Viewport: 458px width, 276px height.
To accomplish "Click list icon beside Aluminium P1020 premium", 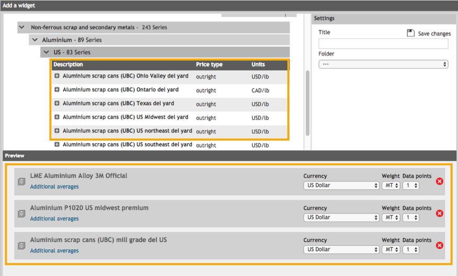I will click(x=21, y=213).
